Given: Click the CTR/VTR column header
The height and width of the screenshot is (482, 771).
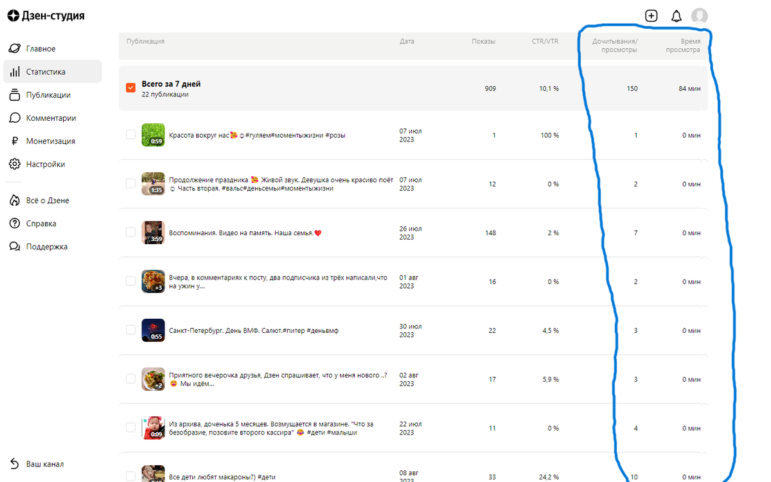Looking at the screenshot, I should [x=545, y=41].
